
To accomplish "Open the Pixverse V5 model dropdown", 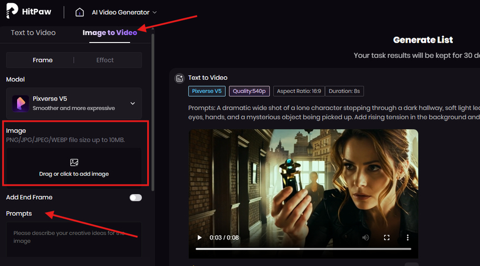I will [132, 103].
